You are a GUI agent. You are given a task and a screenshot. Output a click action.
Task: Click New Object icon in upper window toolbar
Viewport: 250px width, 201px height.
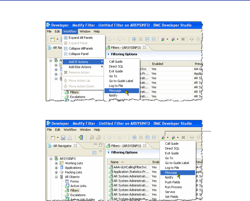53,39
